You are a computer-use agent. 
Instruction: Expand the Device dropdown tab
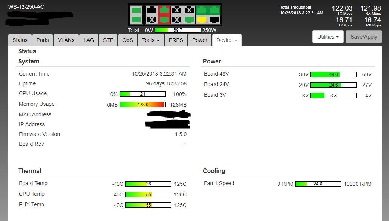[x=227, y=40]
